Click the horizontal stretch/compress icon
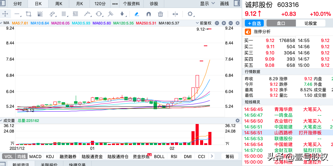 (175, 14)
